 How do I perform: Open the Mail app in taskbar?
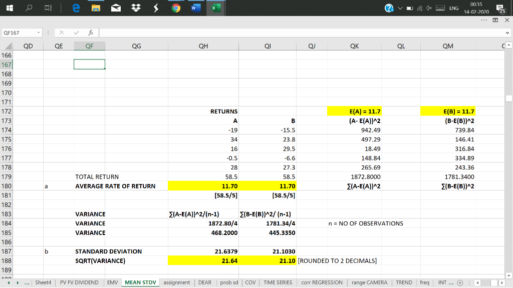(x=116, y=8)
